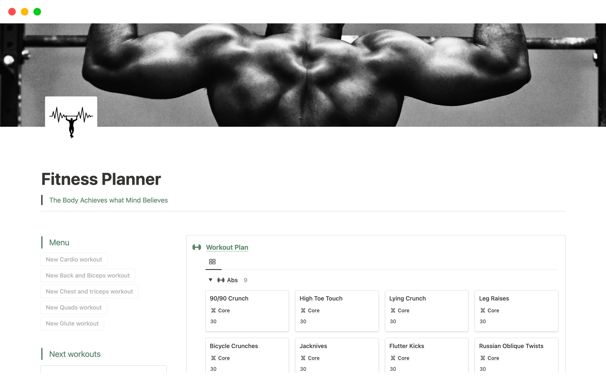Click into the Next workouts section
Image resolution: width=606 pixels, height=379 pixels.
tap(74, 354)
